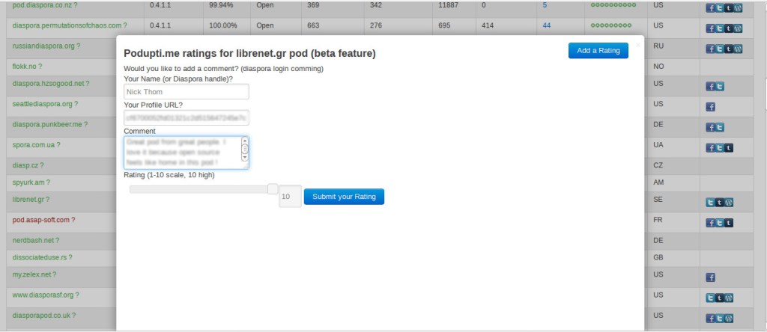Click the Comment box scrollbar down arrow

tap(245, 159)
